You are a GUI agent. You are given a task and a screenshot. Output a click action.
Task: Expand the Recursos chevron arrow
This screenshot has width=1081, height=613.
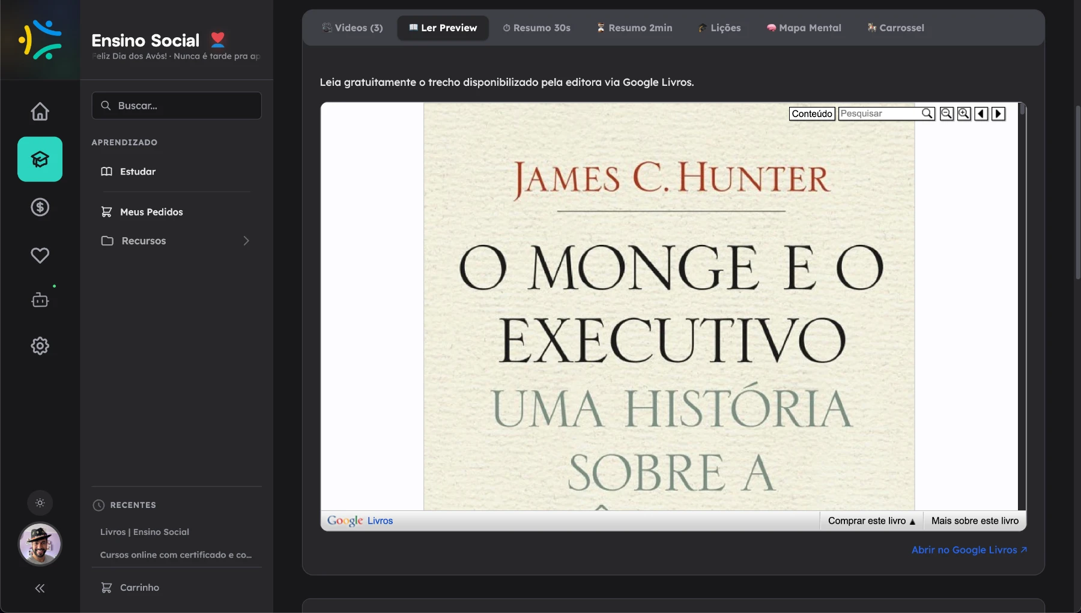pos(246,241)
